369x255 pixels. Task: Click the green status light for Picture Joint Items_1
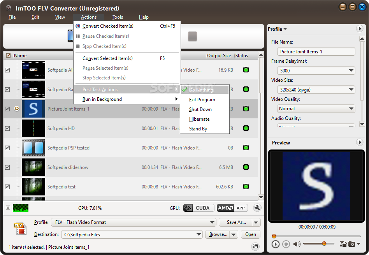[246, 109]
